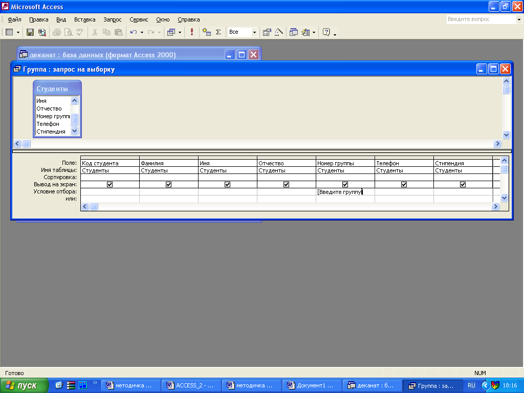Click the RU language indicator
This screenshot has width=524, height=393.
(471, 386)
